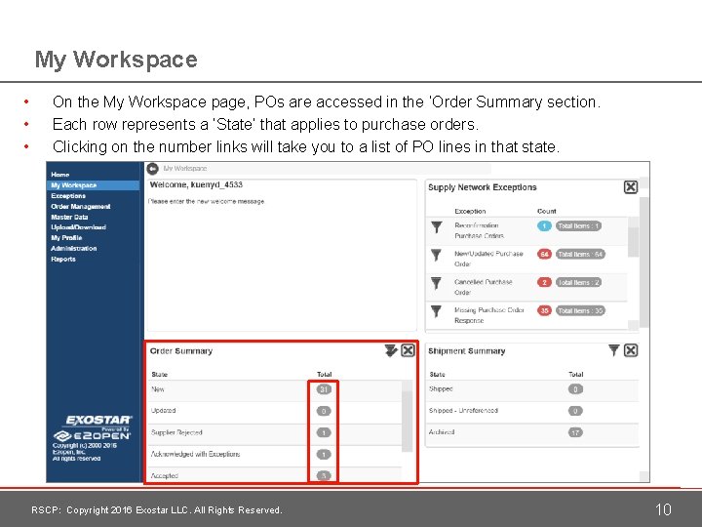Open the New orders total link
Screen dimensions: 702x527
click(324, 389)
